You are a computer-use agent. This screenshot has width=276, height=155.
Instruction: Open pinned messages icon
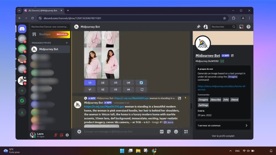(198, 27)
